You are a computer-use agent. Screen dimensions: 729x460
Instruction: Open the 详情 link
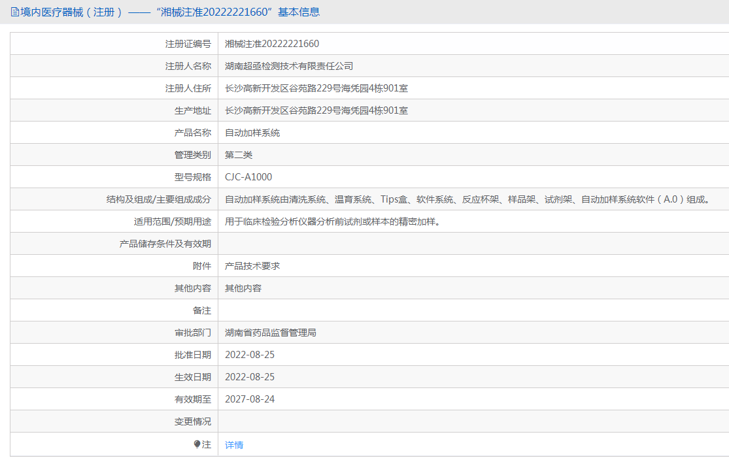coord(234,445)
